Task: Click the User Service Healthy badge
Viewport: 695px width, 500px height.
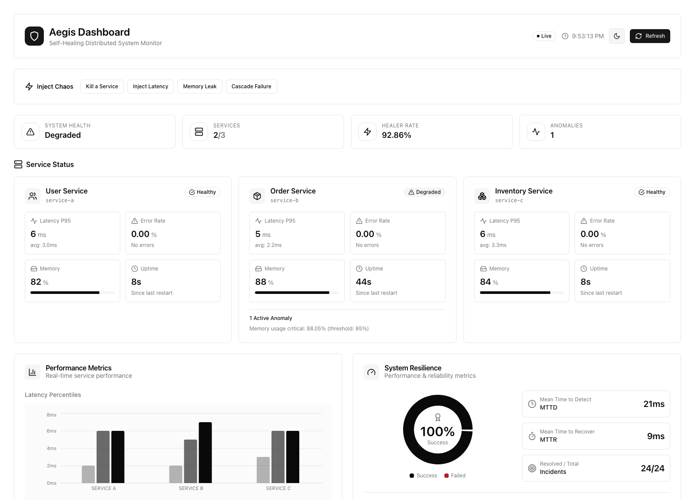Action: point(202,192)
